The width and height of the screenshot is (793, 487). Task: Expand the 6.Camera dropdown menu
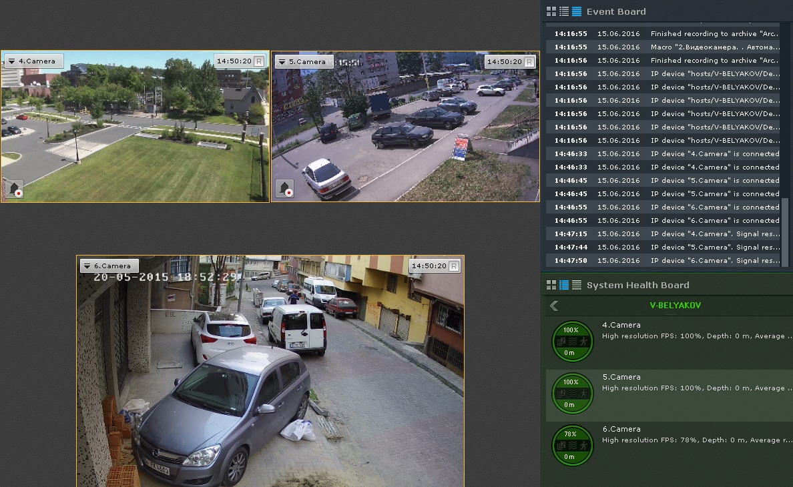[x=87, y=266]
